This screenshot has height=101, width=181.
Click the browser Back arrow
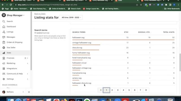[3, 5]
